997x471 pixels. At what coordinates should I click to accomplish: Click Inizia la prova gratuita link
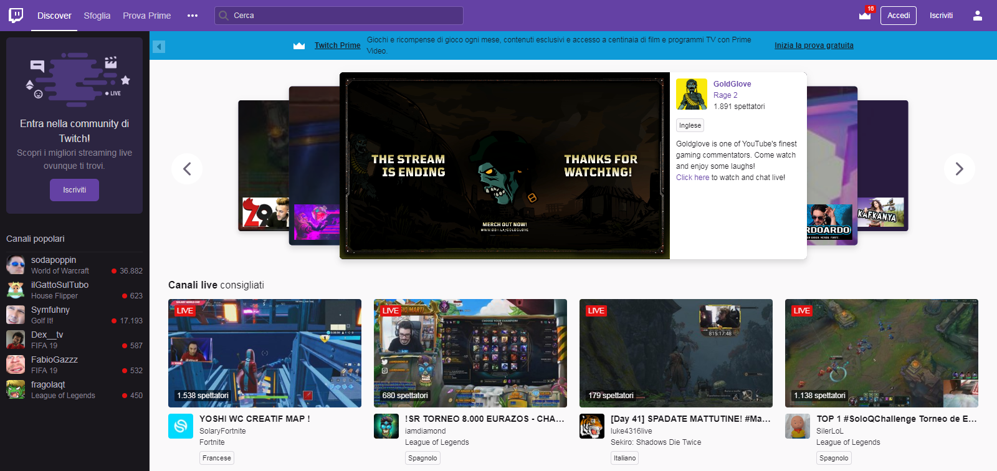click(x=814, y=45)
